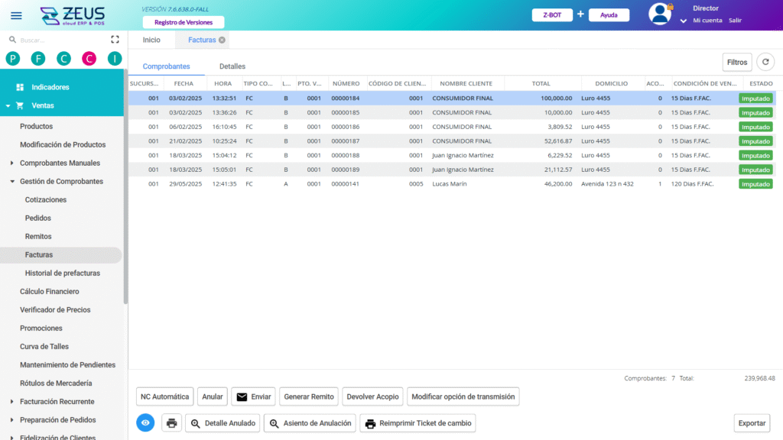Open Historial de prefacturas
This screenshot has width=783, height=440.
click(x=63, y=273)
